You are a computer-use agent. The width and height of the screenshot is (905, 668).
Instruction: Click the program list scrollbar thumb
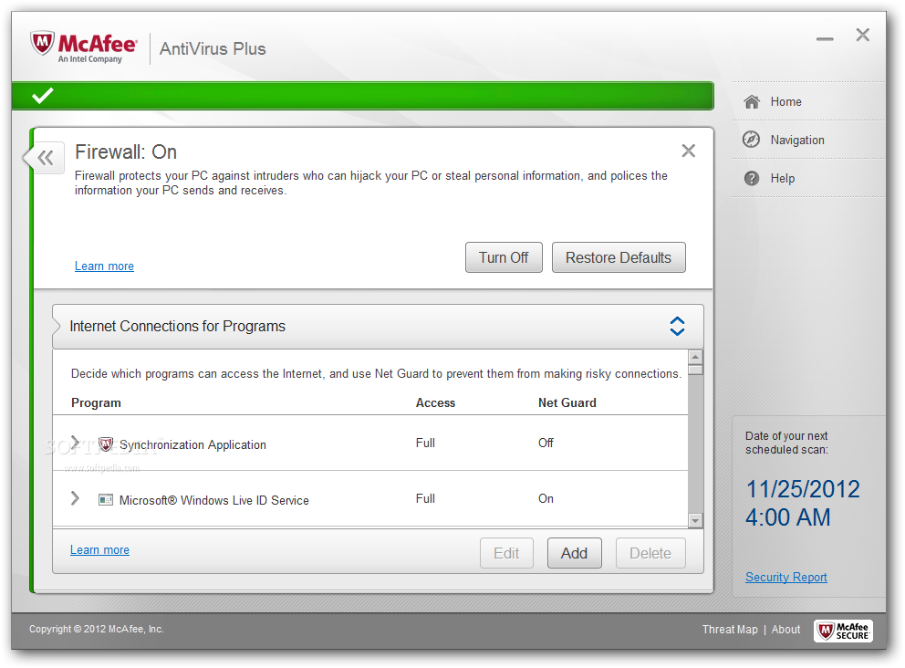pyautogui.click(x=695, y=370)
